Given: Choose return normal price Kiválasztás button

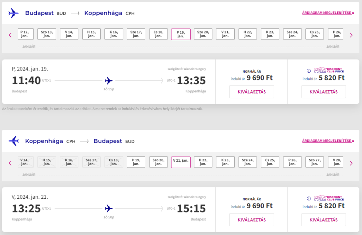Looking at the screenshot, I should coord(252,220).
